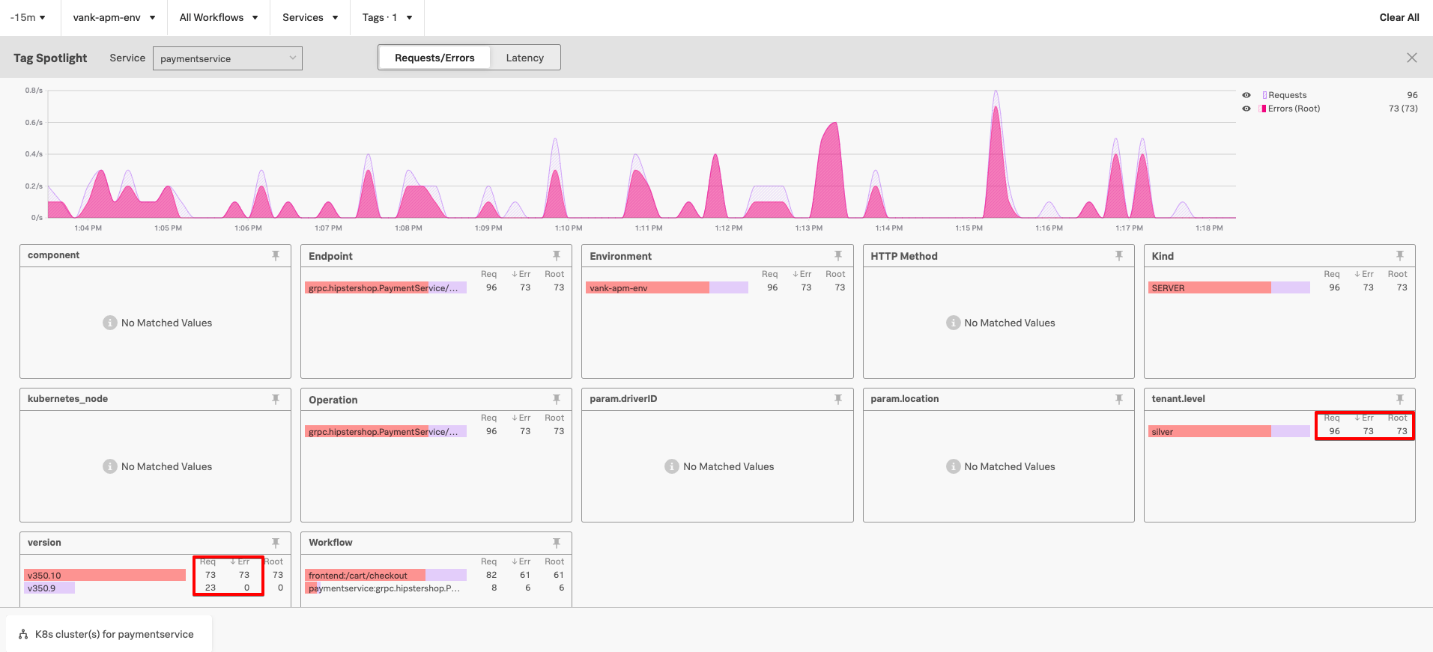The width and height of the screenshot is (1433, 652).
Task: Click the Requests legend color swatch
Action: 1264,95
